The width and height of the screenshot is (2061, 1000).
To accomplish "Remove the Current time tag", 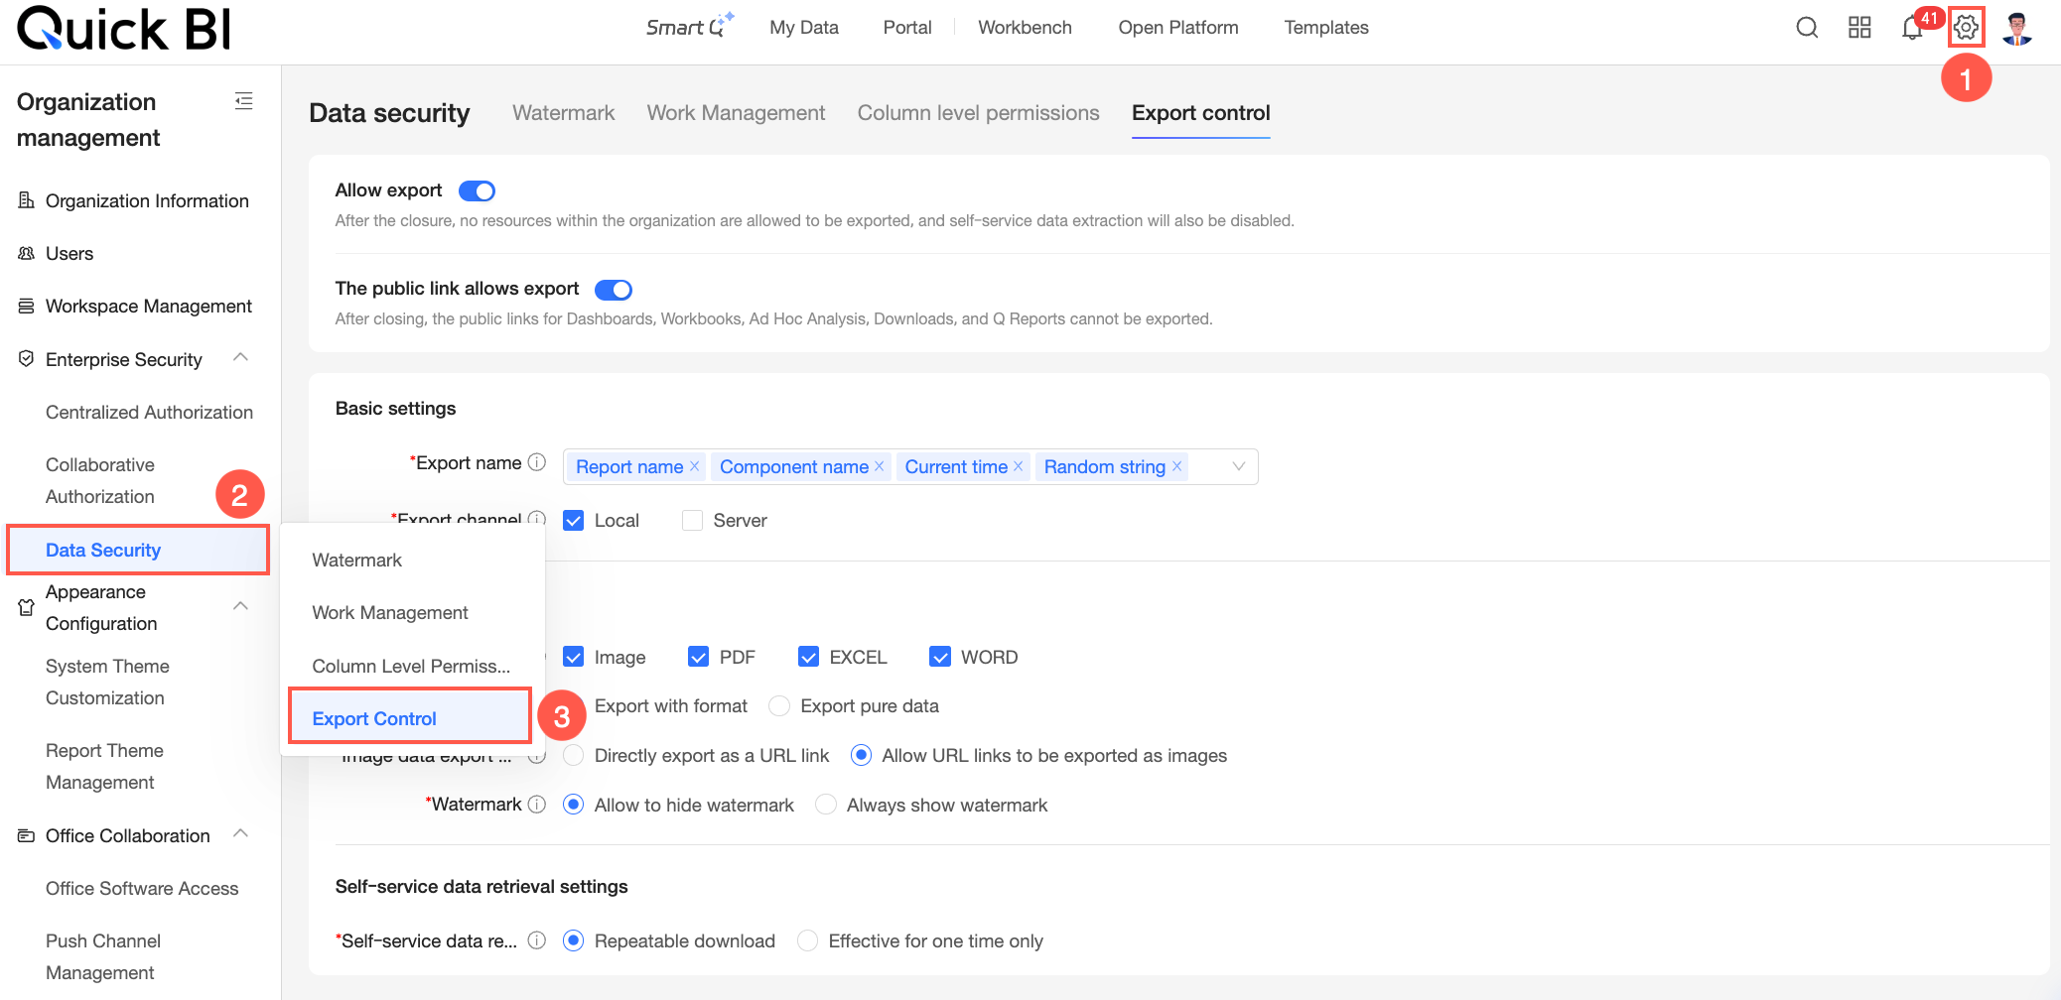I will point(1019,466).
